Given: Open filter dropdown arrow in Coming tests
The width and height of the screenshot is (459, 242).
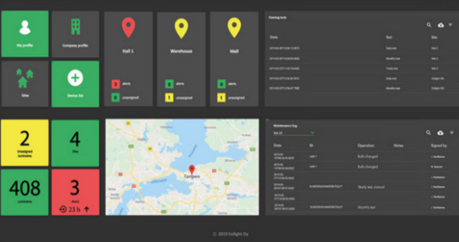Looking at the screenshot, I should pos(450,25).
